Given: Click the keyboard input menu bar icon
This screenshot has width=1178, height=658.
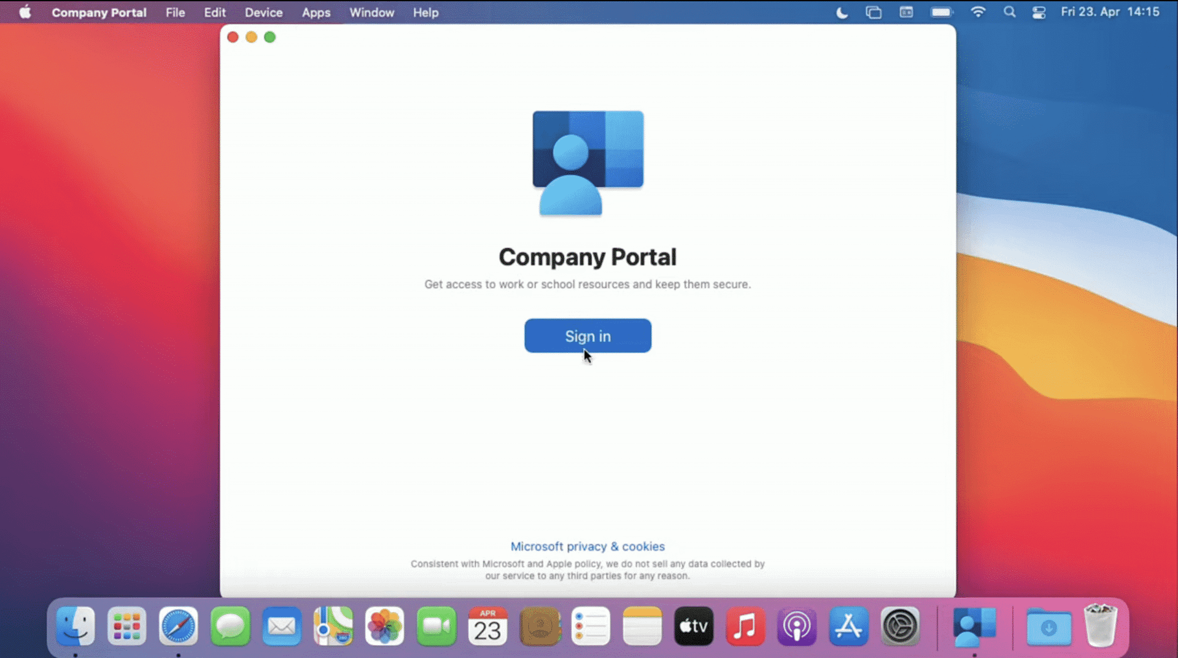Looking at the screenshot, I should [x=906, y=12].
